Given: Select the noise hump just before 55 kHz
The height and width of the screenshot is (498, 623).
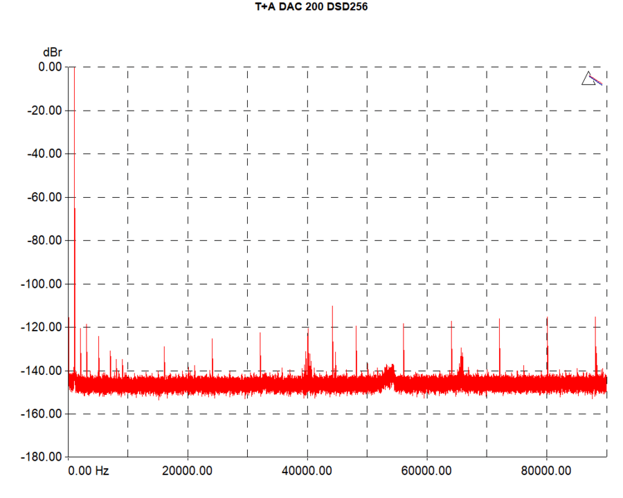Looking at the screenshot, I should [389, 370].
